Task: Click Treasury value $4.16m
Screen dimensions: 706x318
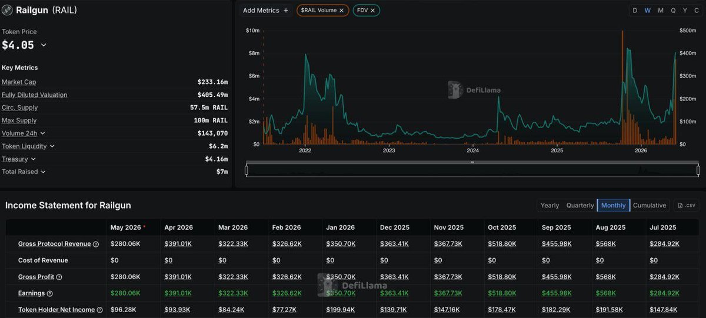Action: pos(216,159)
